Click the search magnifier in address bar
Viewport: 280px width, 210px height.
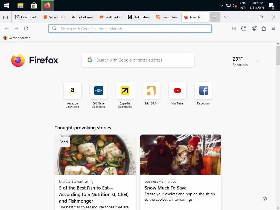click(x=54, y=28)
